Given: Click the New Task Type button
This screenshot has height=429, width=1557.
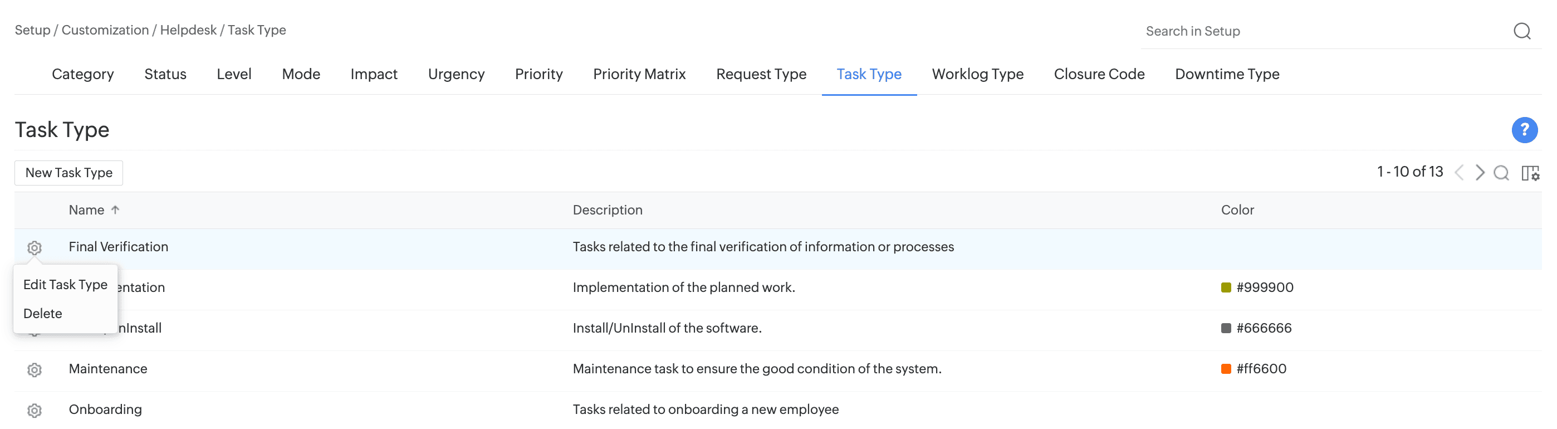Looking at the screenshot, I should 69,173.
